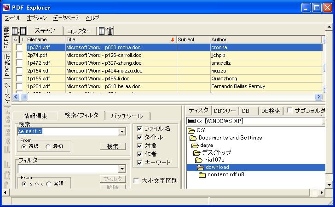335x207 pixels.
Task: Check the box for row 2p74.pdf
Action: tap(19, 55)
